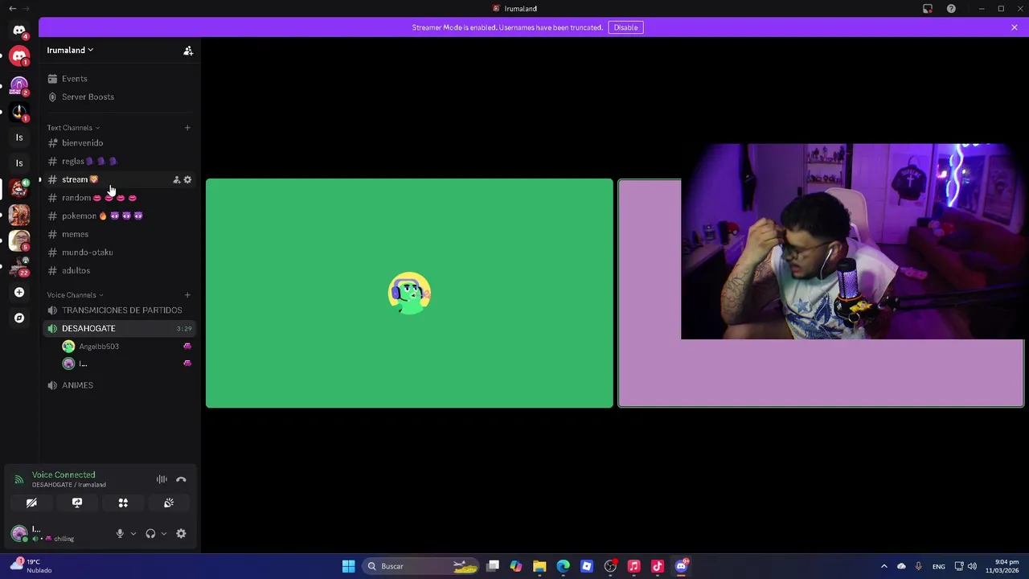The image size is (1029, 579).
Task: Open Direct Messages home icon
Action: coord(19,31)
